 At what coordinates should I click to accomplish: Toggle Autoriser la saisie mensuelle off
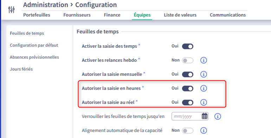[188, 74]
